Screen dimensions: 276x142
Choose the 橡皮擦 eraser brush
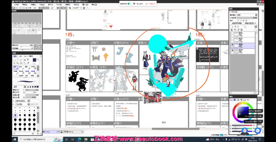[x=22, y=72]
